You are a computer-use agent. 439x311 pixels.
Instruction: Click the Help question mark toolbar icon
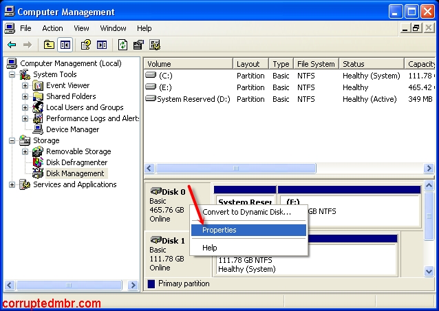(85, 45)
